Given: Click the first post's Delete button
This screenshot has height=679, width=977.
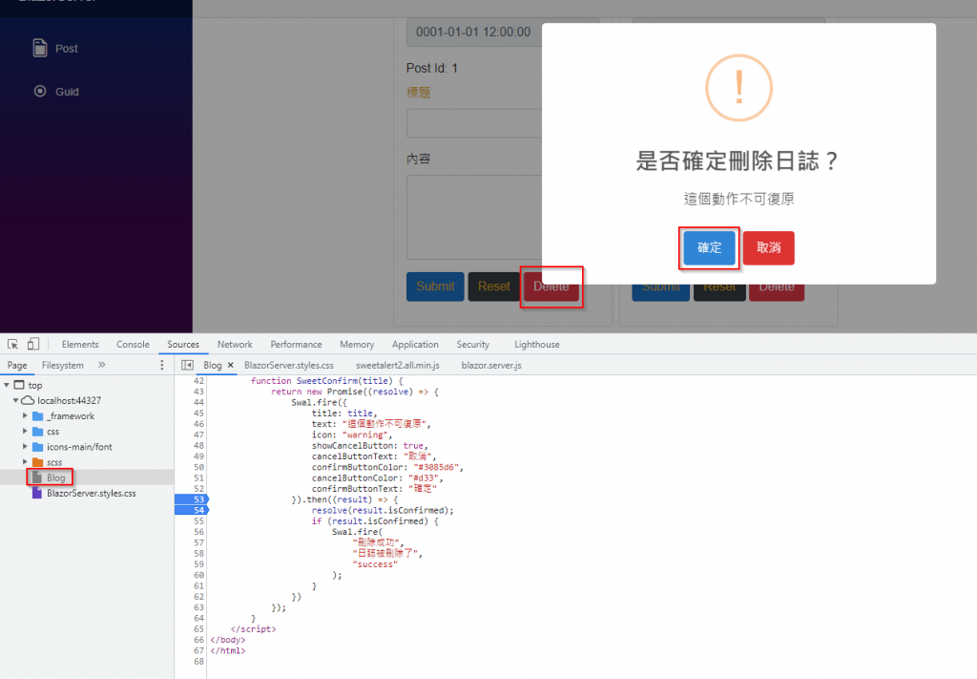Looking at the screenshot, I should click(551, 286).
